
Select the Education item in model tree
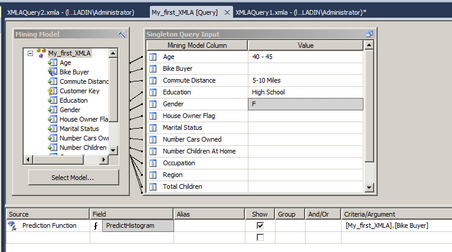click(x=73, y=100)
